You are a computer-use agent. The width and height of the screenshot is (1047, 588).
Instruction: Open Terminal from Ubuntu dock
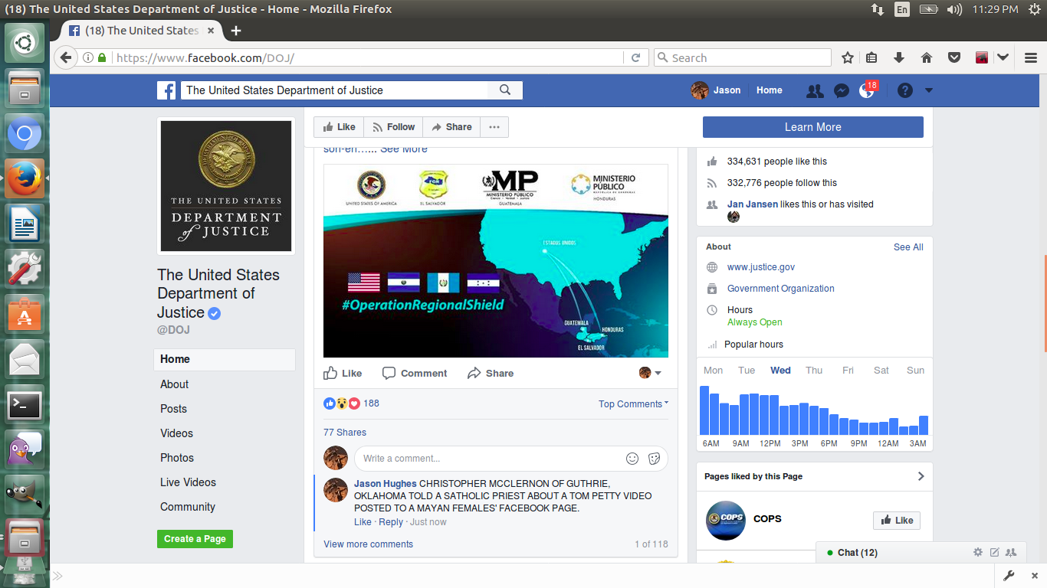tap(25, 406)
